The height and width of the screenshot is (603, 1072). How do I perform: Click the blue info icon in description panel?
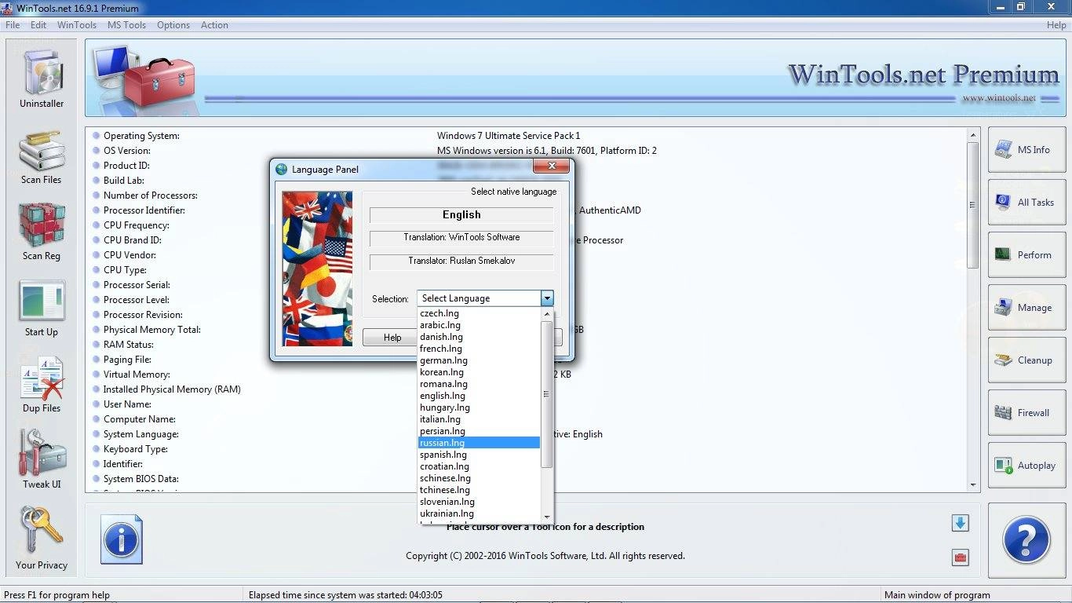pyautogui.click(x=122, y=539)
